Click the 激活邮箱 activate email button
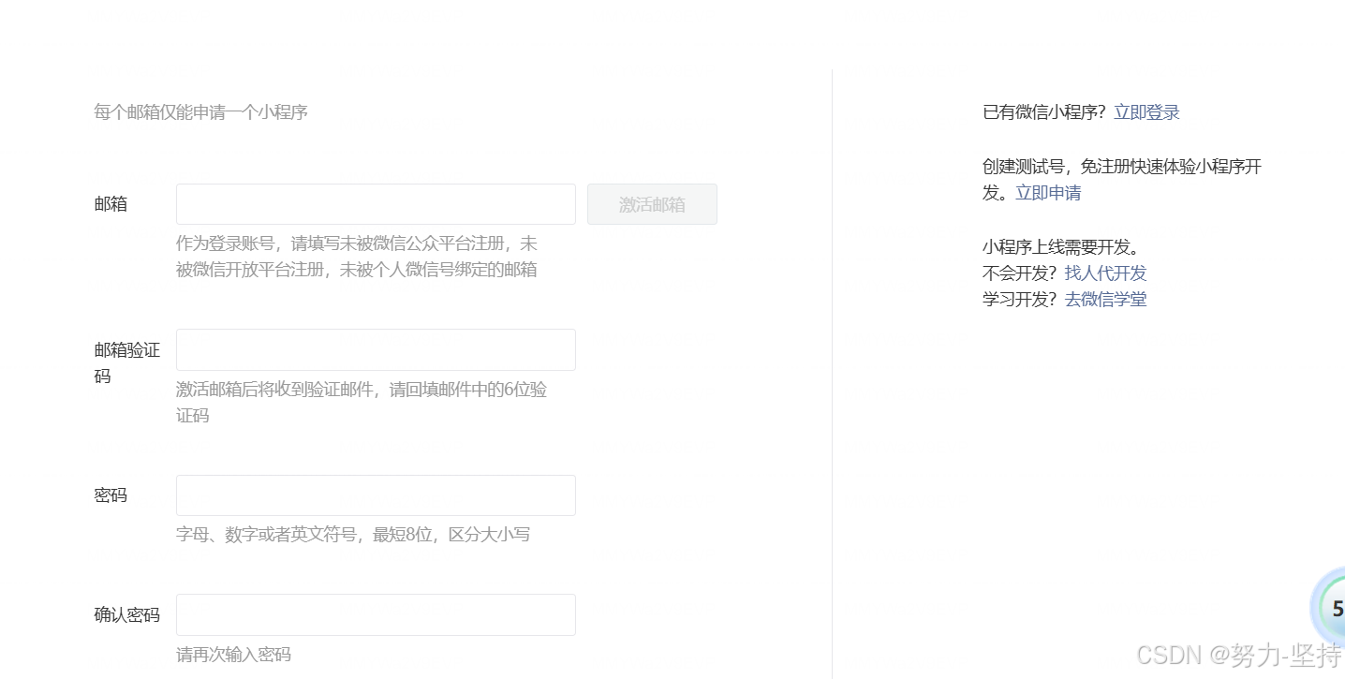 click(x=652, y=204)
